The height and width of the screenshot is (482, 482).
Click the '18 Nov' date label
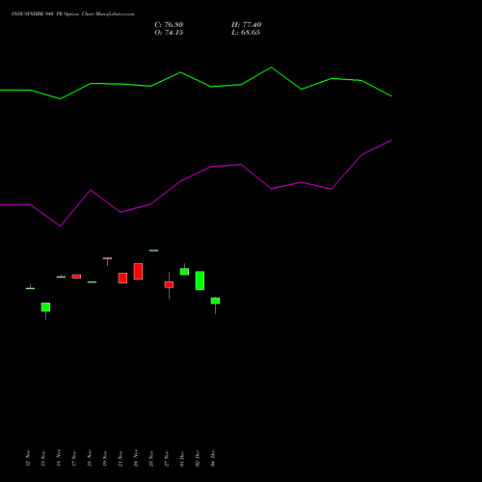(x=90, y=458)
